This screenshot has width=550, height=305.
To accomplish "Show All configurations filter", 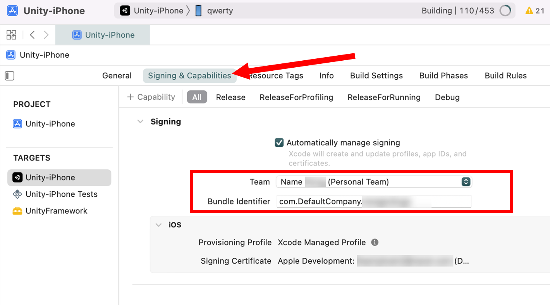I will 197,97.
